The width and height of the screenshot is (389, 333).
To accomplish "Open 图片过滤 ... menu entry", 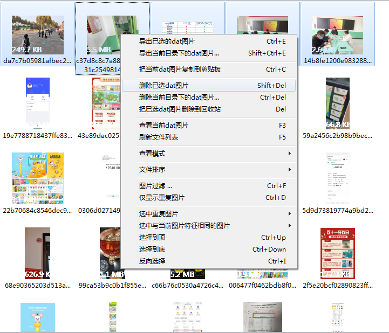I will [x=209, y=186].
